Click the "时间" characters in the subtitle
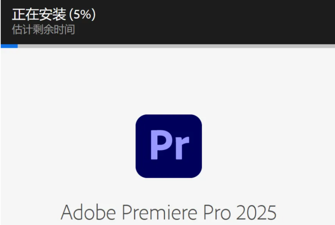Viewport: 335px width, 225px height. [x=64, y=29]
